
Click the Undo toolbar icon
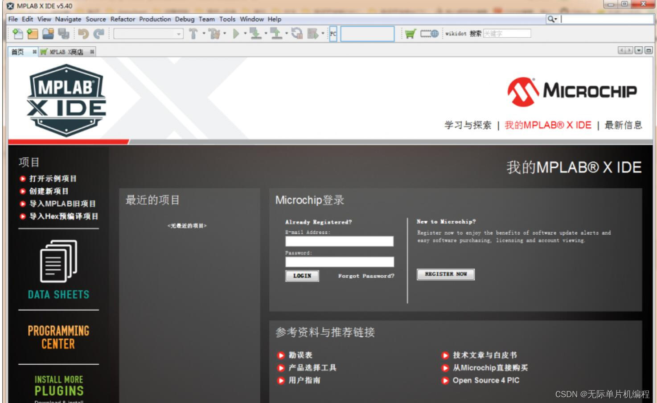tap(83, 33)
